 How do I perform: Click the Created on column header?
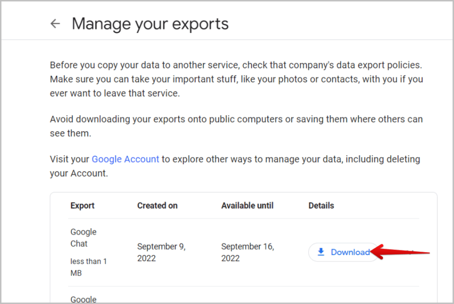157,205
